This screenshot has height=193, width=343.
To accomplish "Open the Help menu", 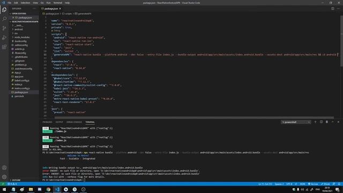I will (67, 3).
